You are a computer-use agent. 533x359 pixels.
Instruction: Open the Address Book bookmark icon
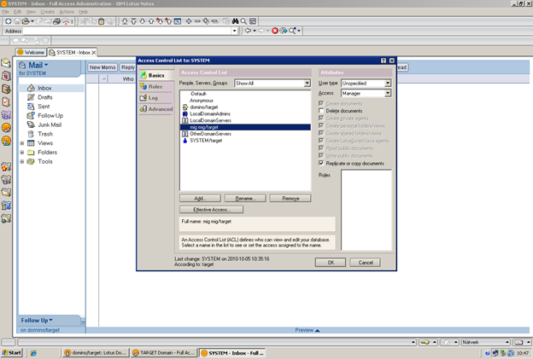coord(6,89)
